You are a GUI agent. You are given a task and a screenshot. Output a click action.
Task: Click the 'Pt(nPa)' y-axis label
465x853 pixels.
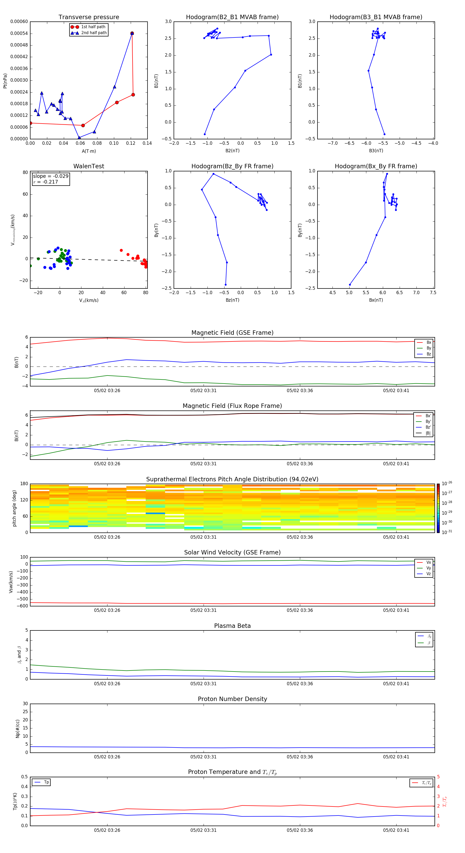pyautogui.click(x=5, y=81)
